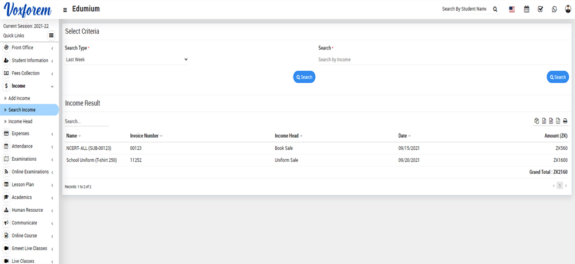Viewport: 575px width, 264px height.
Task: Open Income Head menu item
Action: tap(20, 122)
